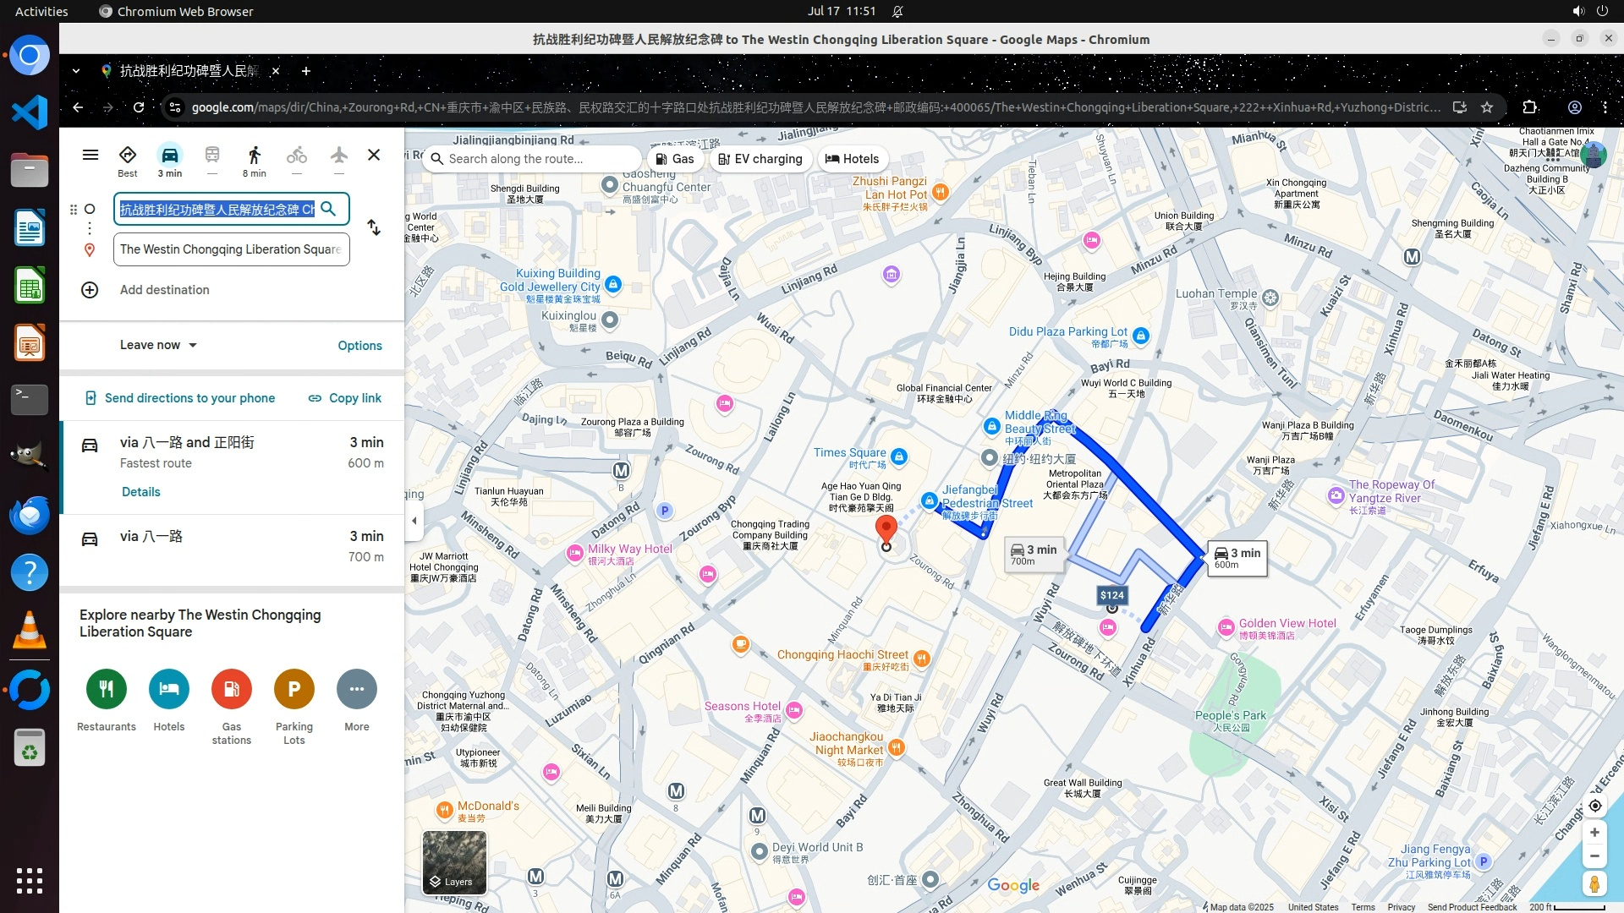Expand the Leave now dropdown
The image size is (1624, 913).
point(158,345)
